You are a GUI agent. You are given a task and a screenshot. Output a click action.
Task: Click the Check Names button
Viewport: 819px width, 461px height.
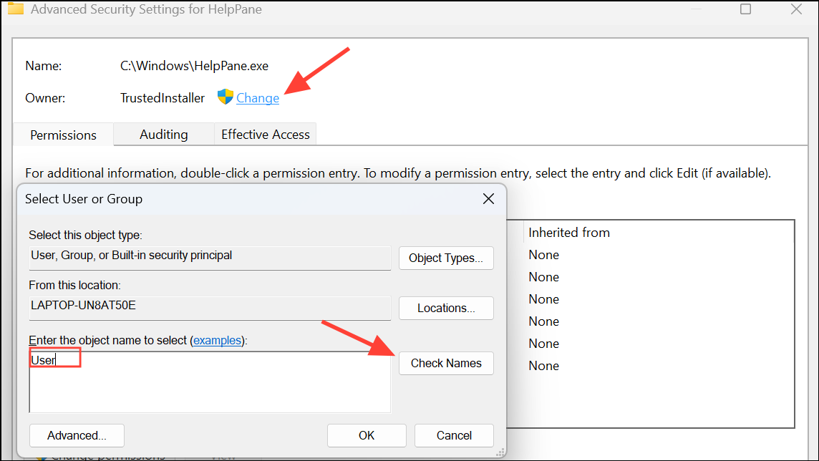coord(446,363)
